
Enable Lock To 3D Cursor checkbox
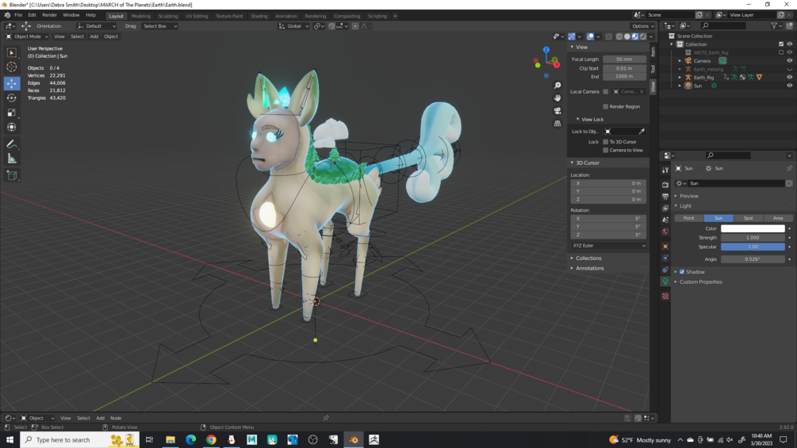pos(605,142)
